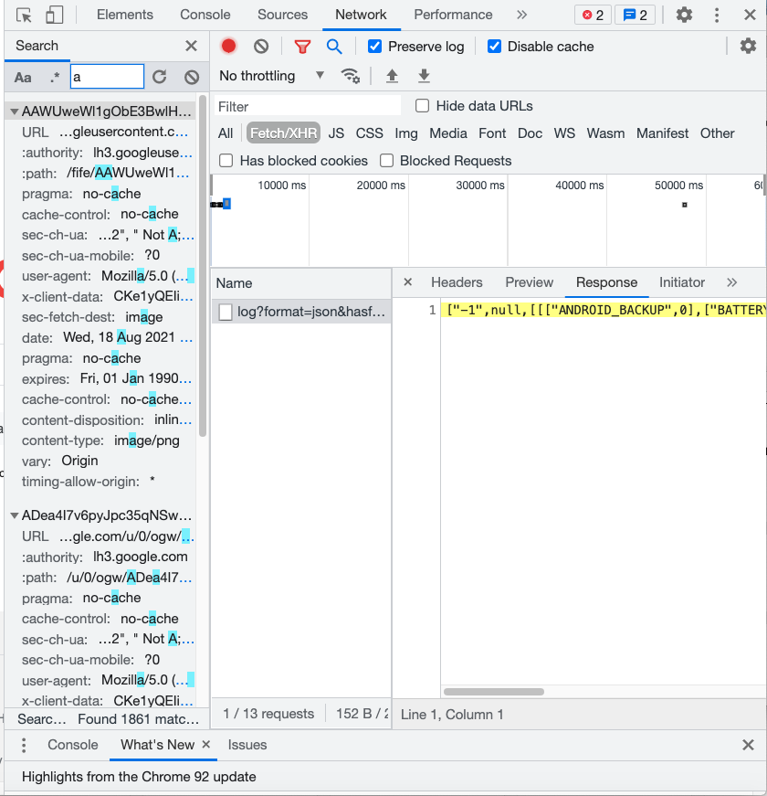Check Blocked Requests

click(x=386, y=161)
